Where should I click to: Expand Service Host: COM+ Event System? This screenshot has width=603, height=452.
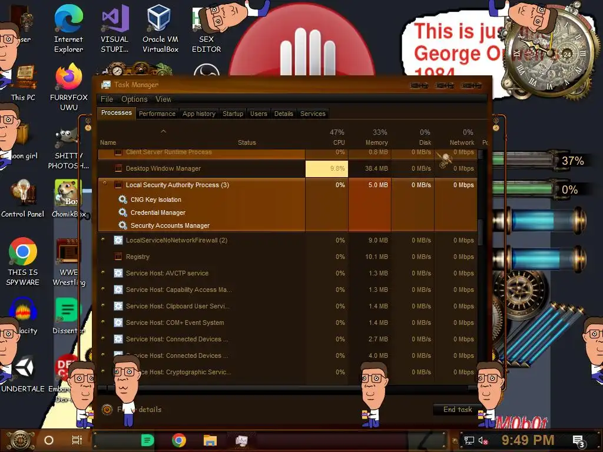coord(103,322)
